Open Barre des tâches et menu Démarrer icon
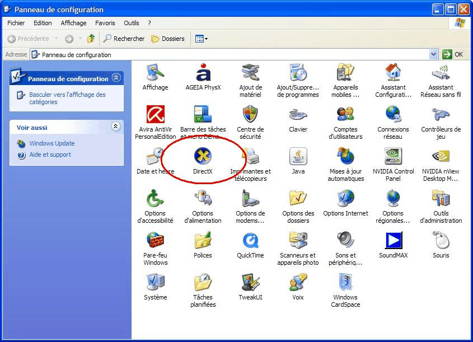Viewport: 473px width, 342px height. [203, 114]
